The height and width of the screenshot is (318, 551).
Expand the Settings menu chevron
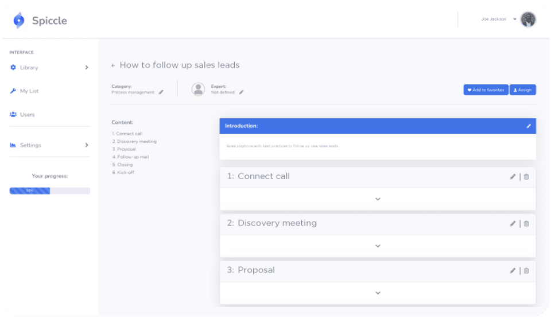pyautogui.click(x=87, y=145)
